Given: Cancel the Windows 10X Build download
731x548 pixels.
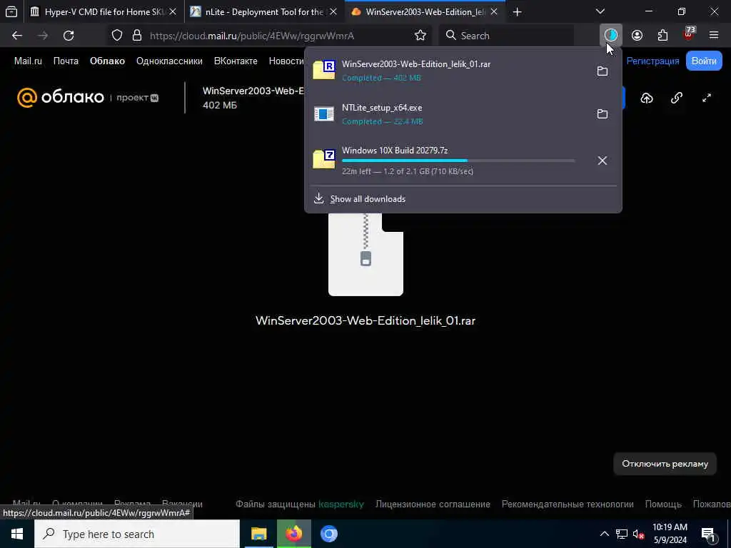Looking at the screenshot, I should coord(603,161).
